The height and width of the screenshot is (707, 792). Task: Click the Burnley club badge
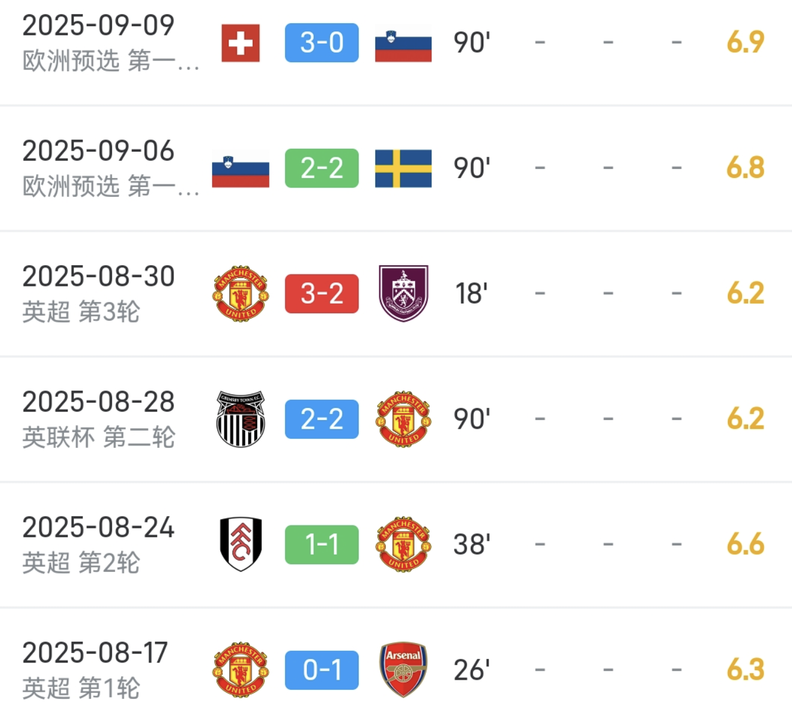pos(403,294)
